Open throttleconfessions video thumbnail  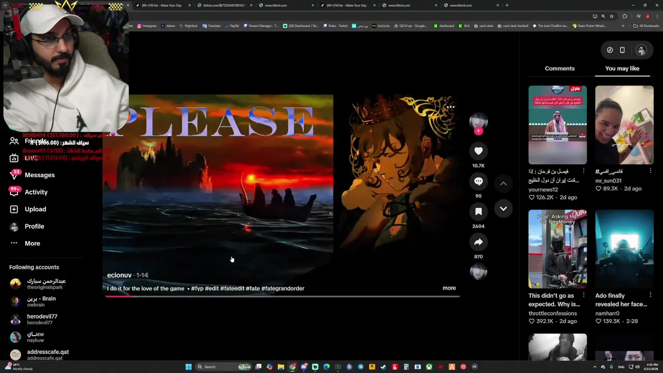coord(557,249)
